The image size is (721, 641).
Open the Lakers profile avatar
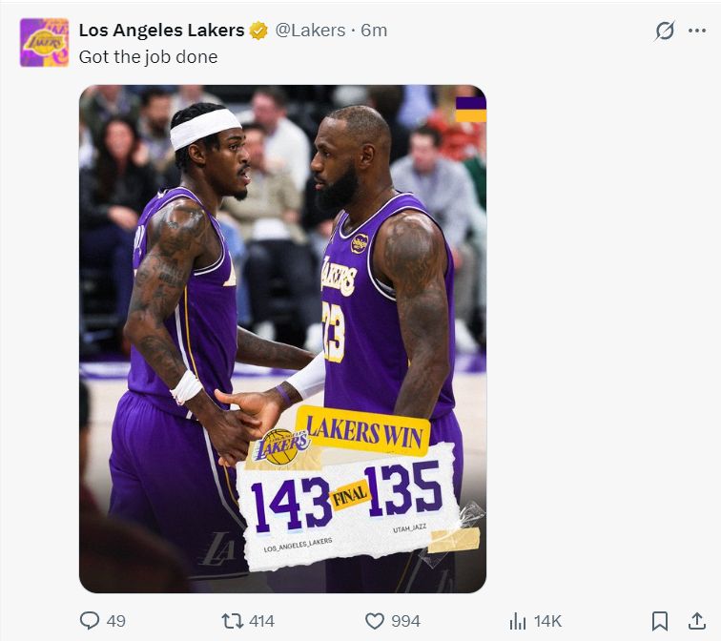[44, 43]
